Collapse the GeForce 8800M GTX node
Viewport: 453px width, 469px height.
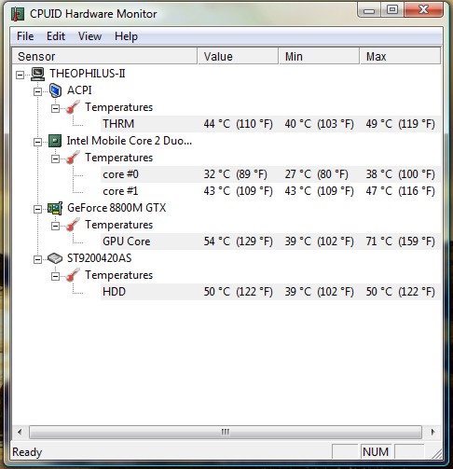tap(37, 209)
